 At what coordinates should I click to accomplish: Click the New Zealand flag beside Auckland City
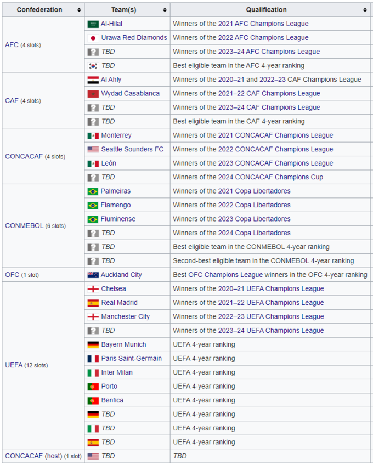point(93,275)
